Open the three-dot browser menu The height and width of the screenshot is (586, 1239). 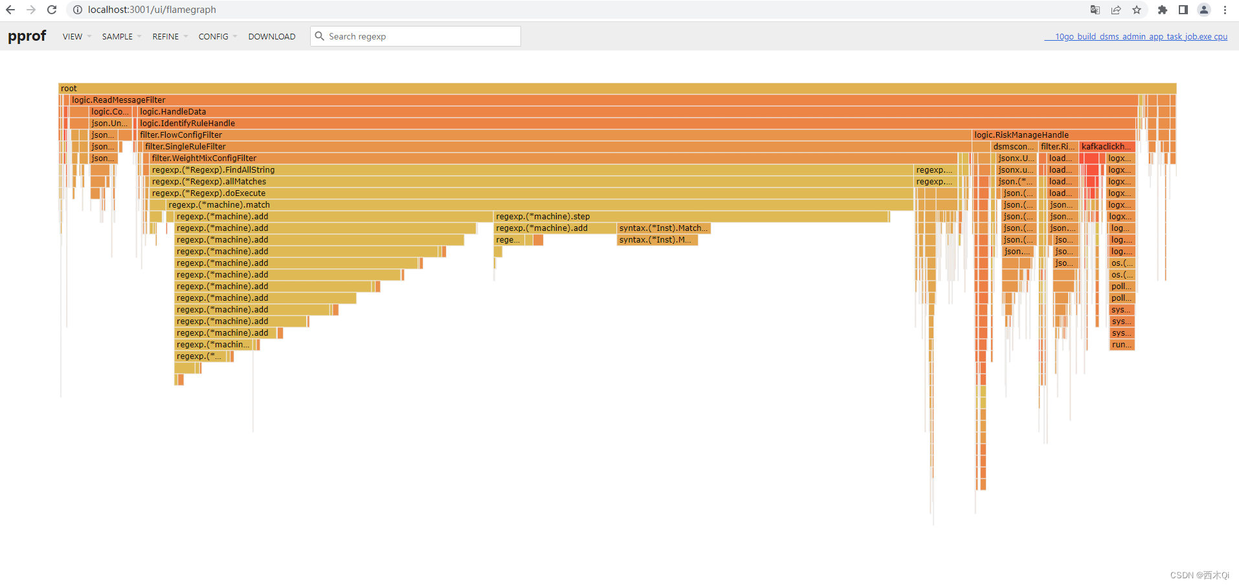click(1225, 10)
